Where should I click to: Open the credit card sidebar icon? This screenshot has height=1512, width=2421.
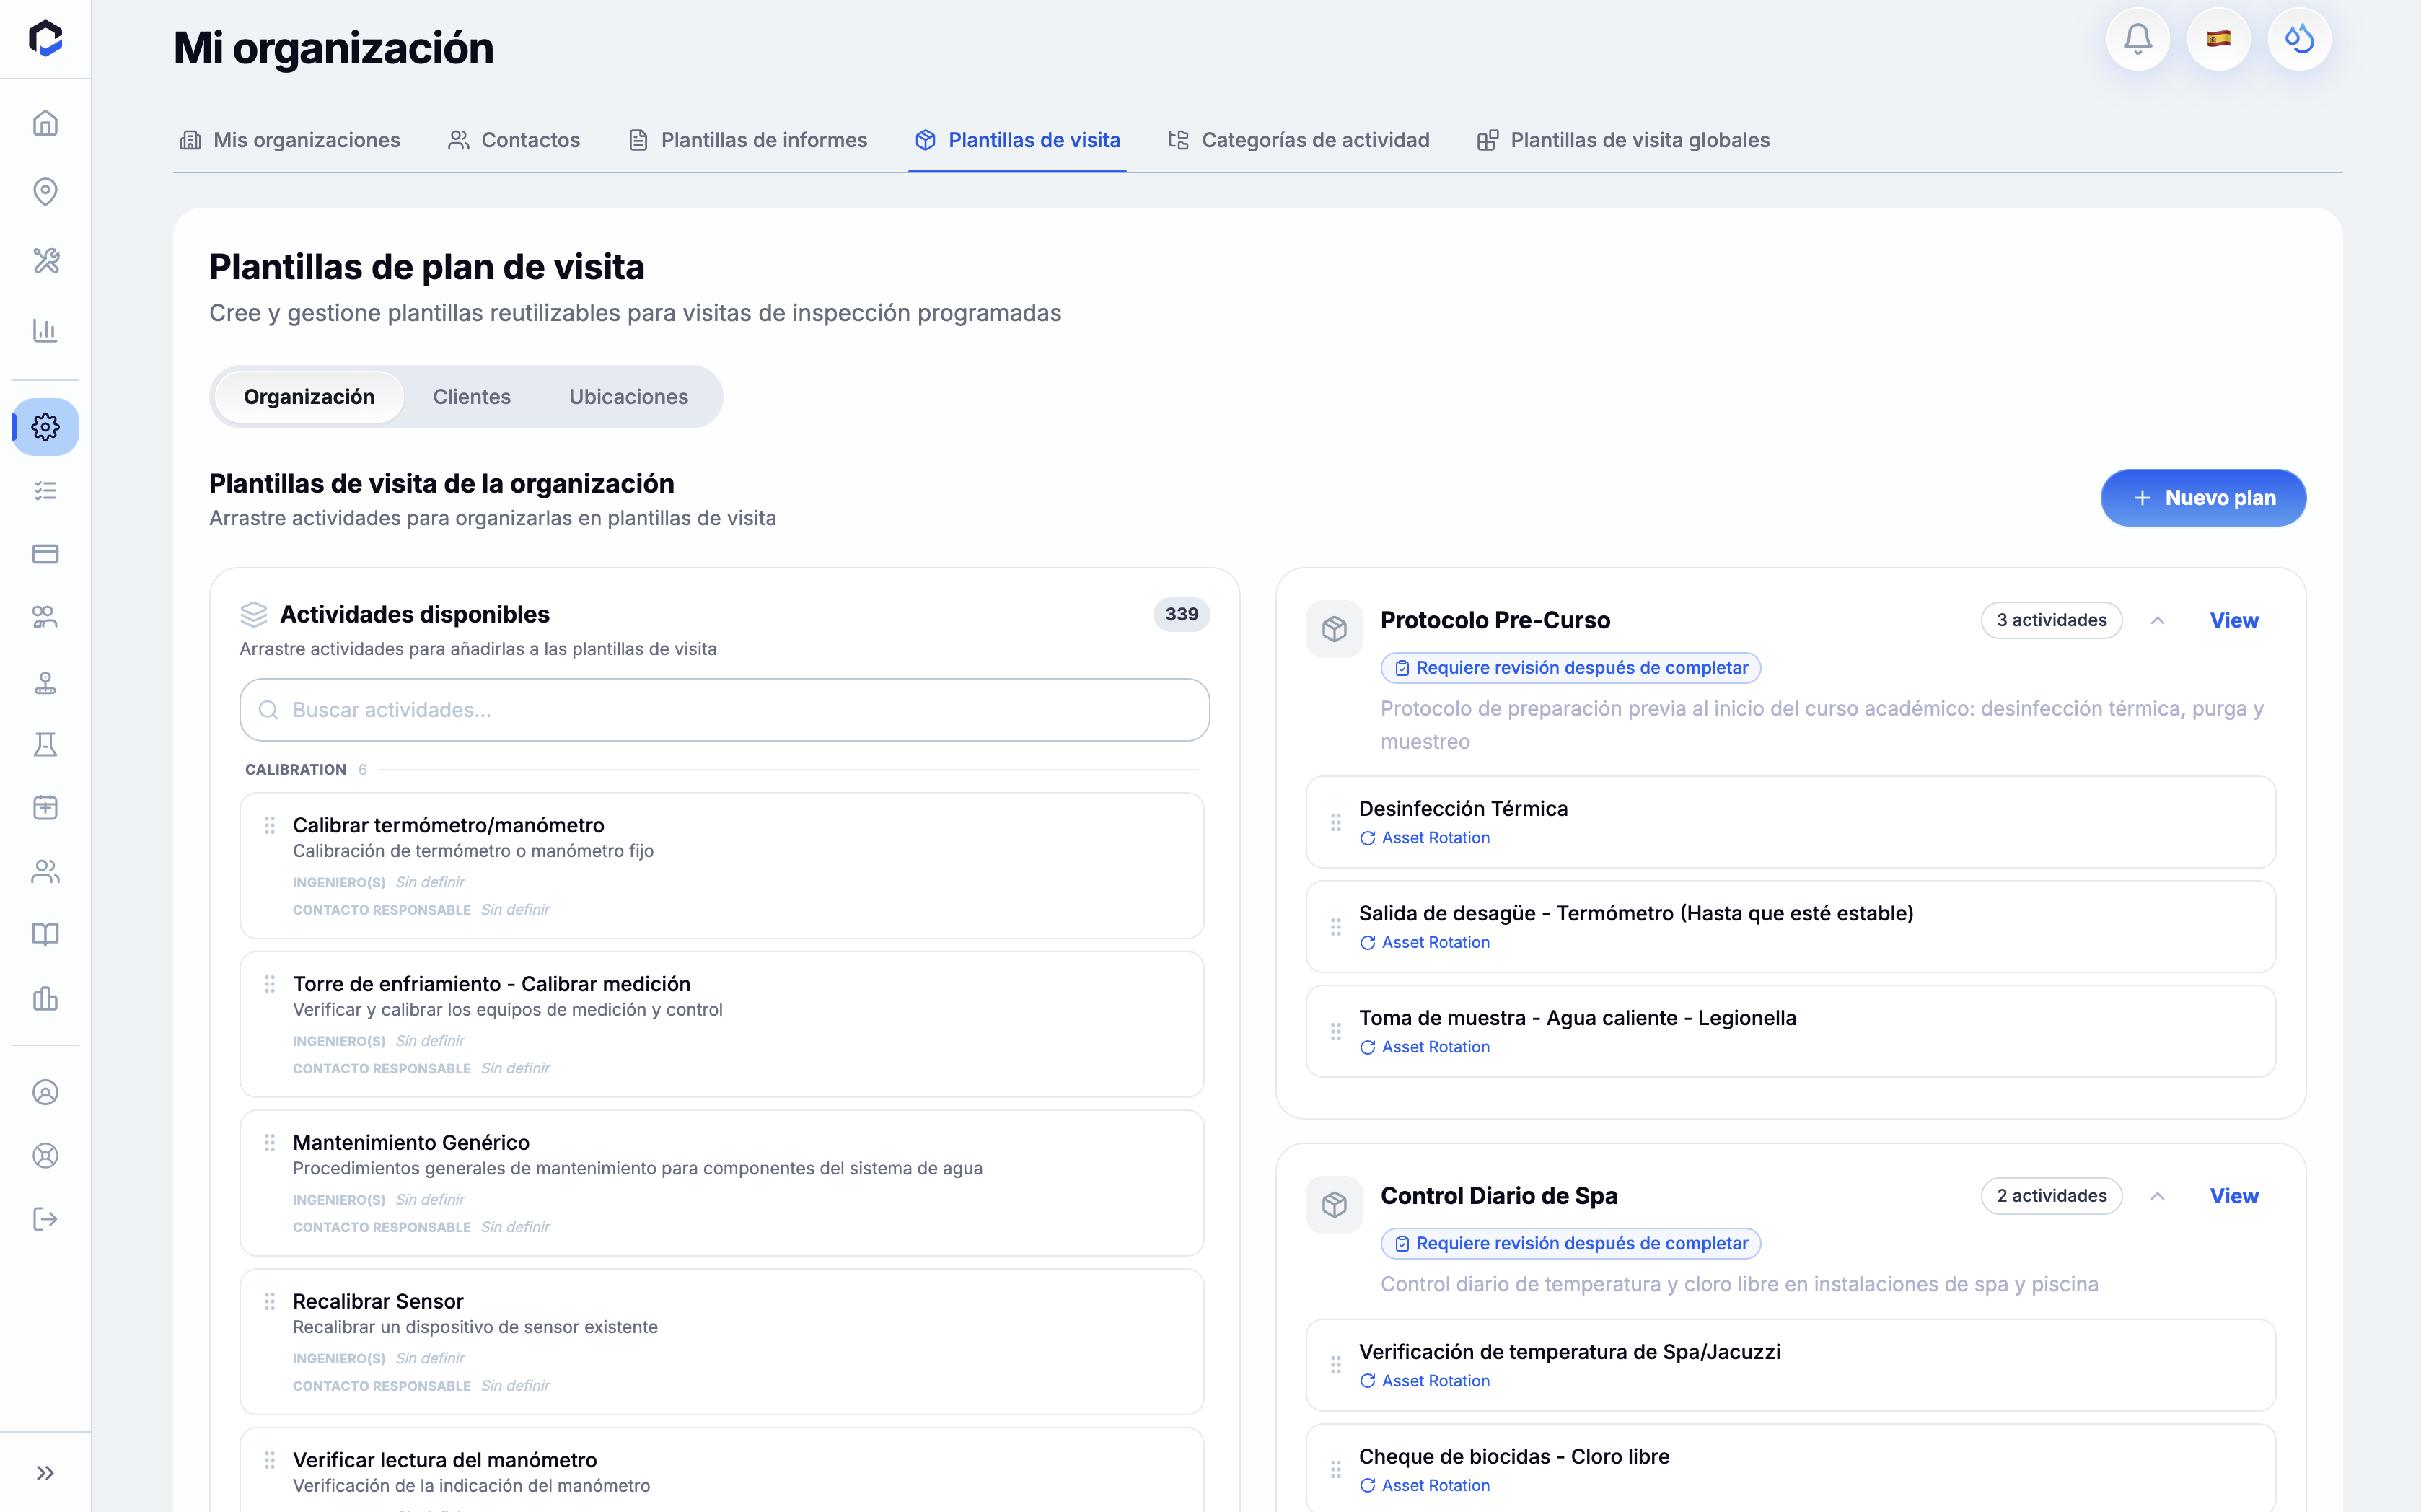[45, 554]
